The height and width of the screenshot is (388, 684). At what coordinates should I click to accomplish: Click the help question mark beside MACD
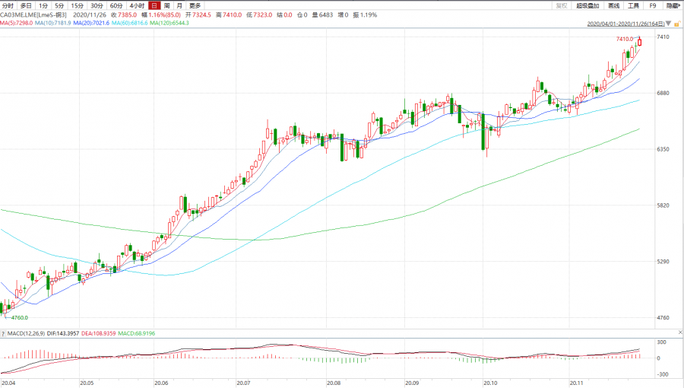point(4,333)
